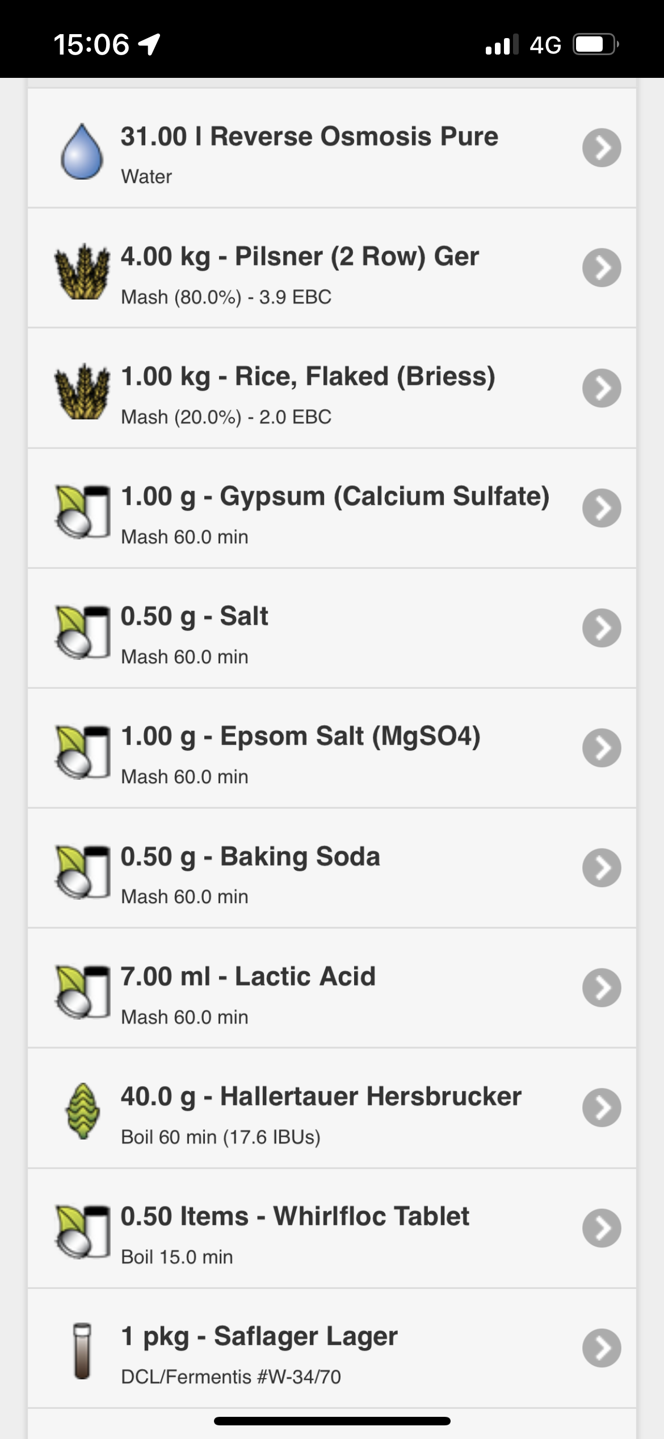Screen dimensions: 664x1439
Task: Tap the Whirlfloc Tablet misc icon
Action: point(82,1230)
